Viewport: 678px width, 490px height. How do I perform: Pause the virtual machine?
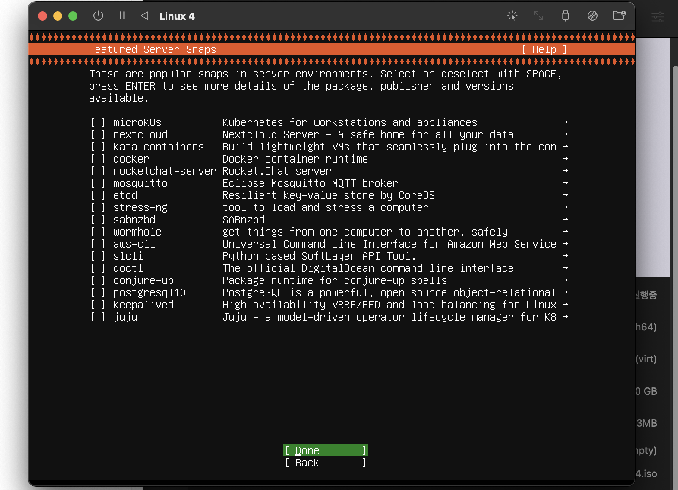tap(122, 16)
